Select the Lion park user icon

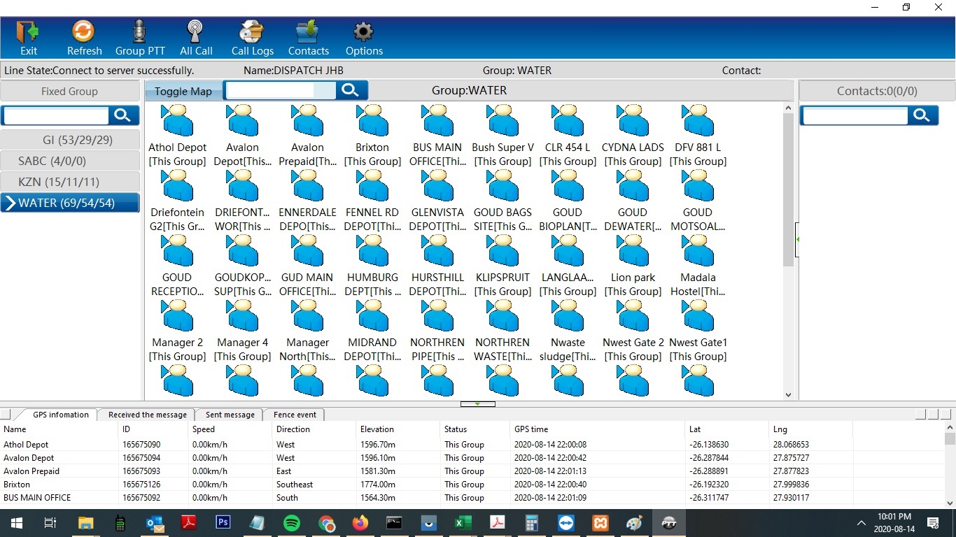(633, 252)
